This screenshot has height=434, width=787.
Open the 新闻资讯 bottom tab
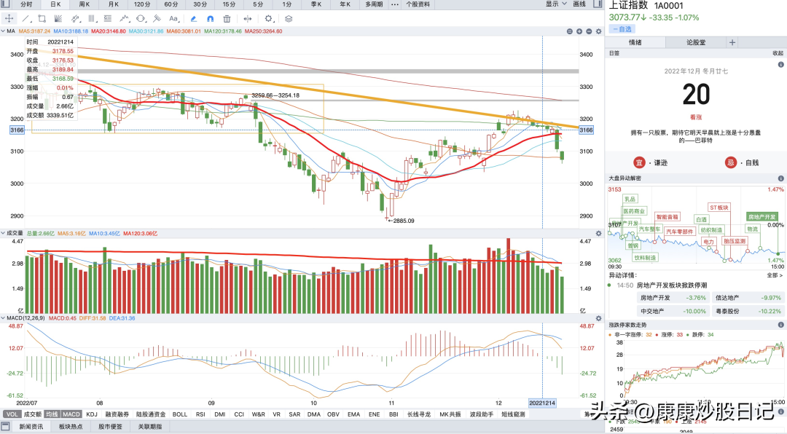tap(31, 427)
